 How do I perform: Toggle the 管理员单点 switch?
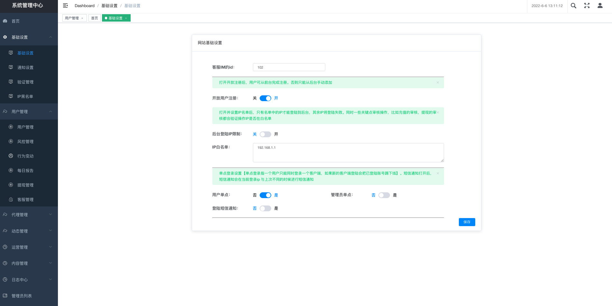[x=384, y=195]
